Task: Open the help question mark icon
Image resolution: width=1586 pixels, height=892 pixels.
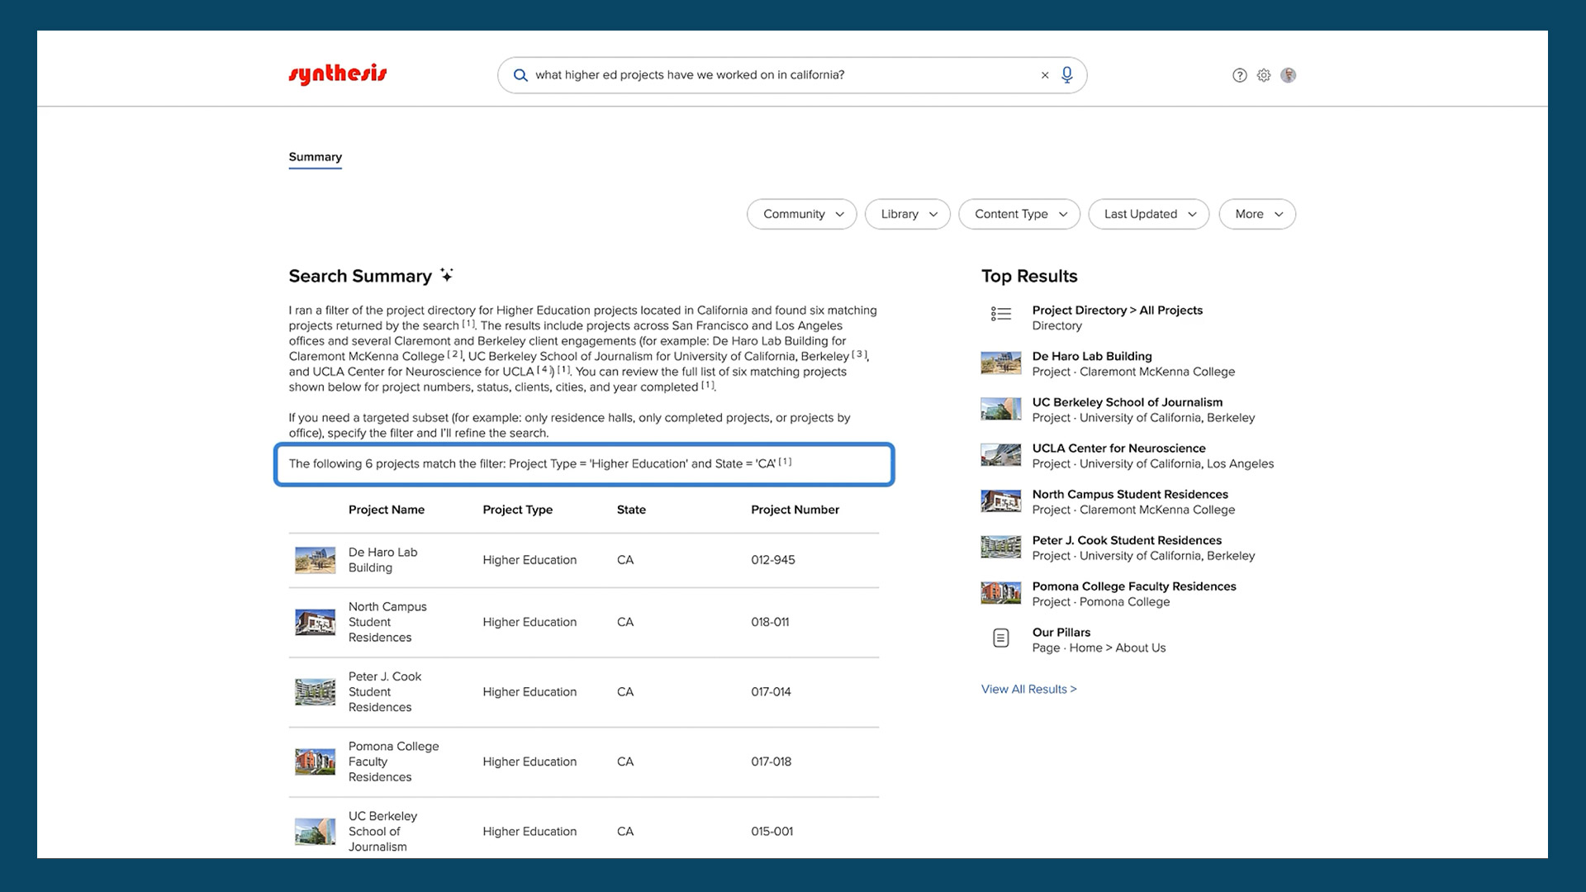Action: pyautogui.click(x=1239, y=75)
